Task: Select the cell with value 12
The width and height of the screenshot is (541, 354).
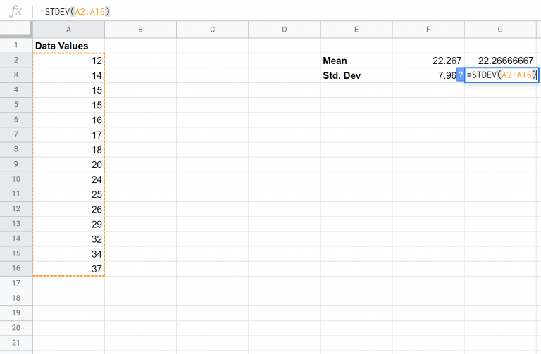Action: click(x=68, y=61)
